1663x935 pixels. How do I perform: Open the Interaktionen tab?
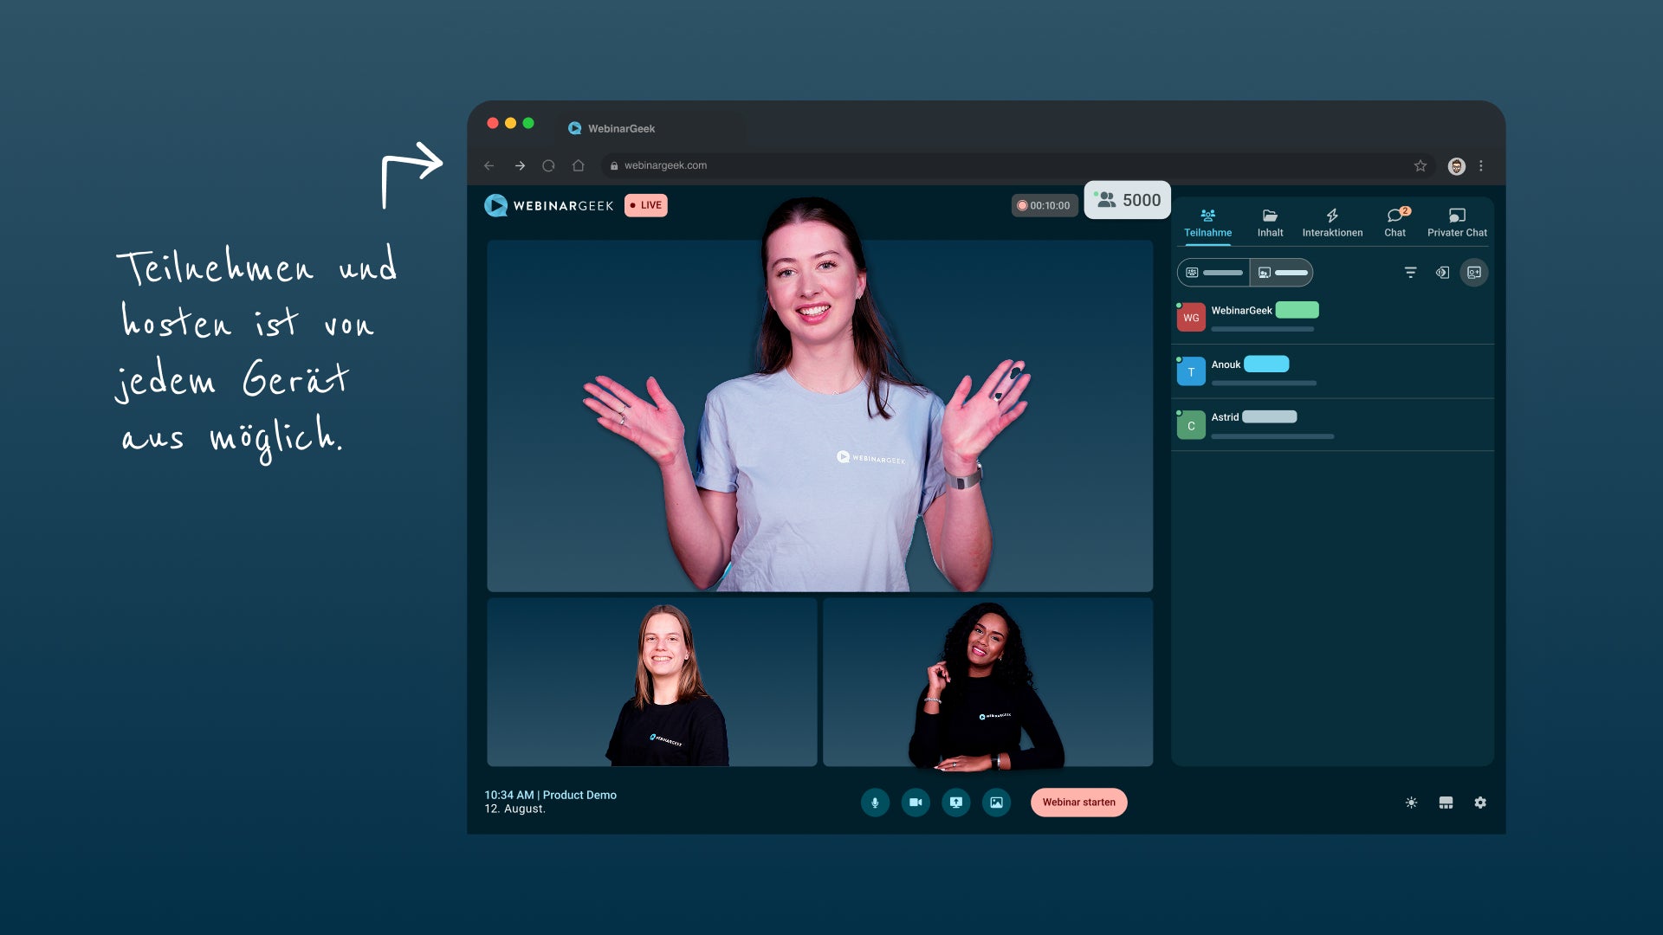point(1332,222)
